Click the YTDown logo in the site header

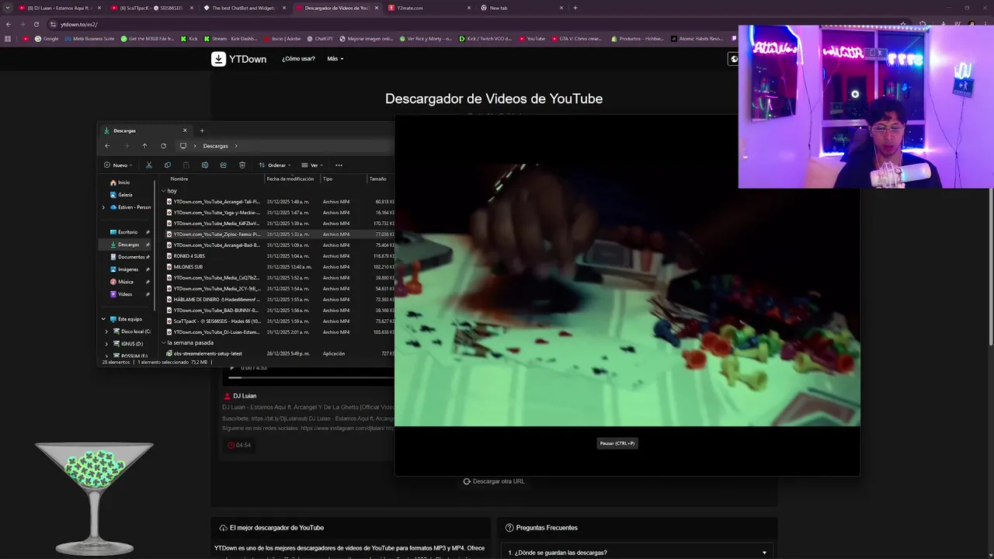(x=239, y=59)
